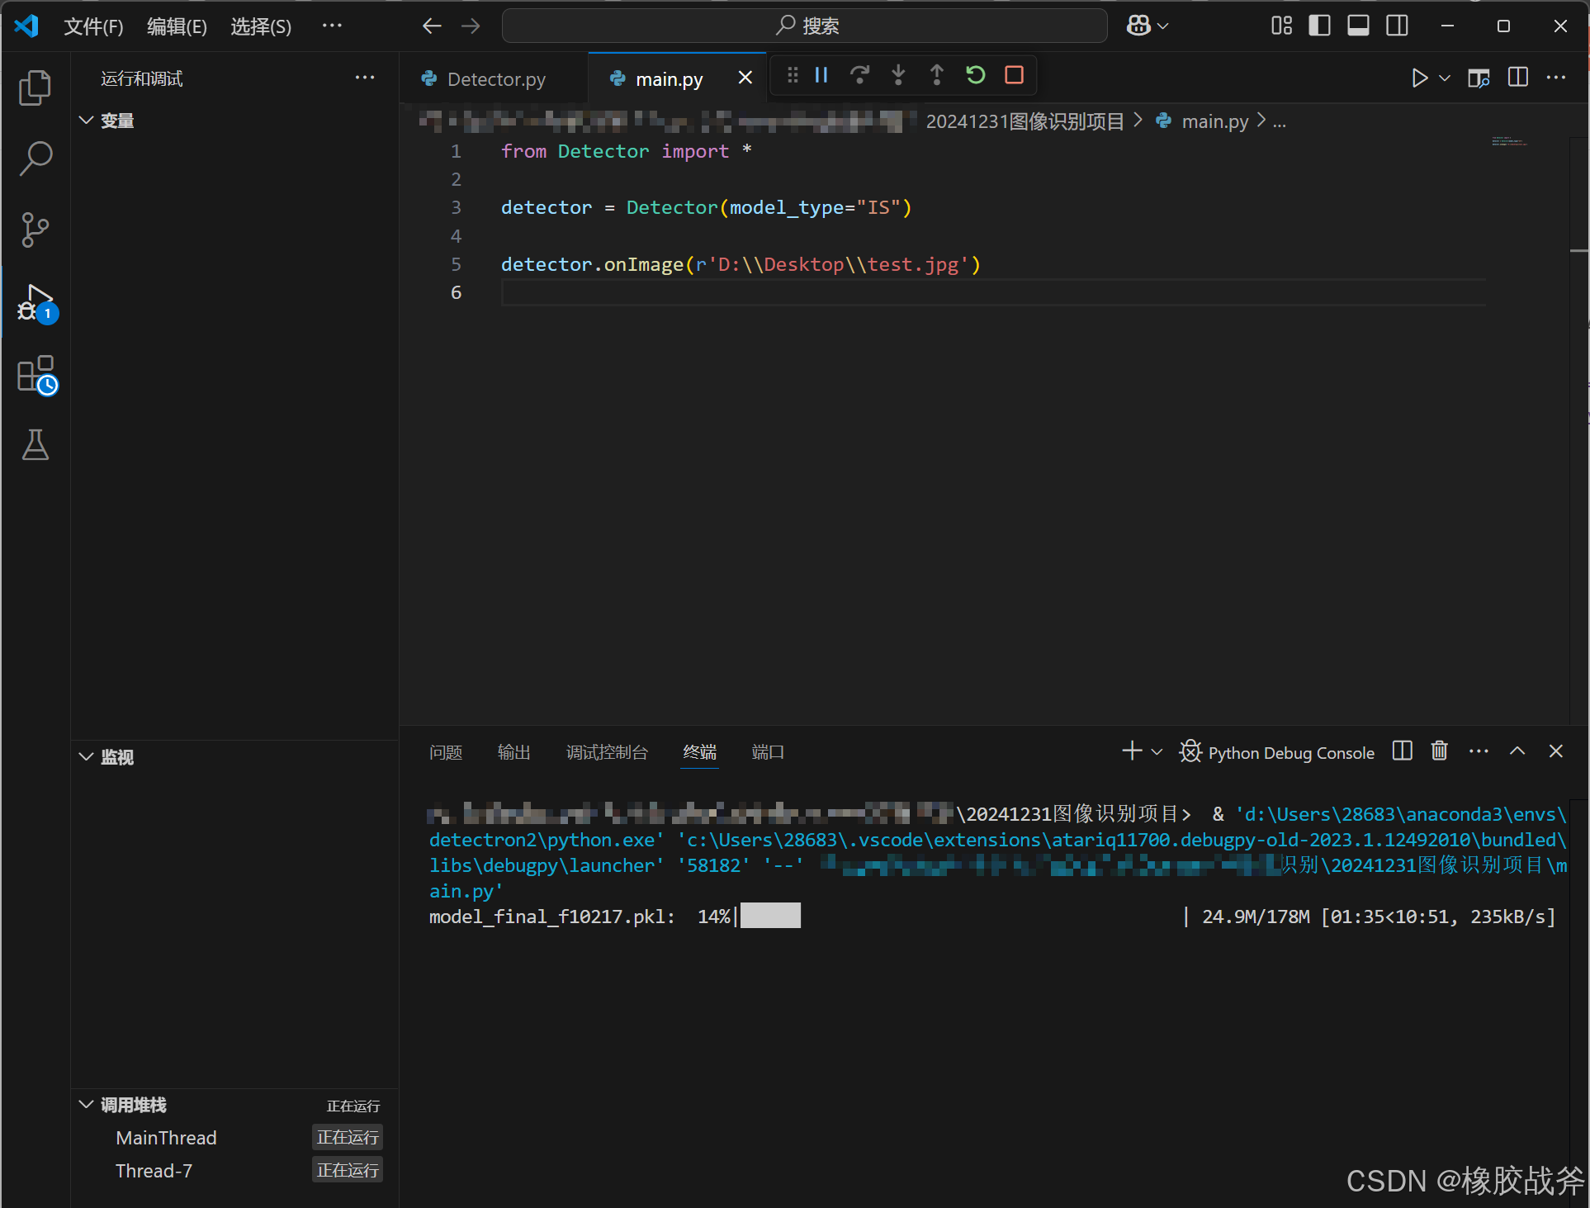Toggle primary sidebar visibility in title bar
This screenshot has width=1590, height=1208.
tap(1319, 26)
